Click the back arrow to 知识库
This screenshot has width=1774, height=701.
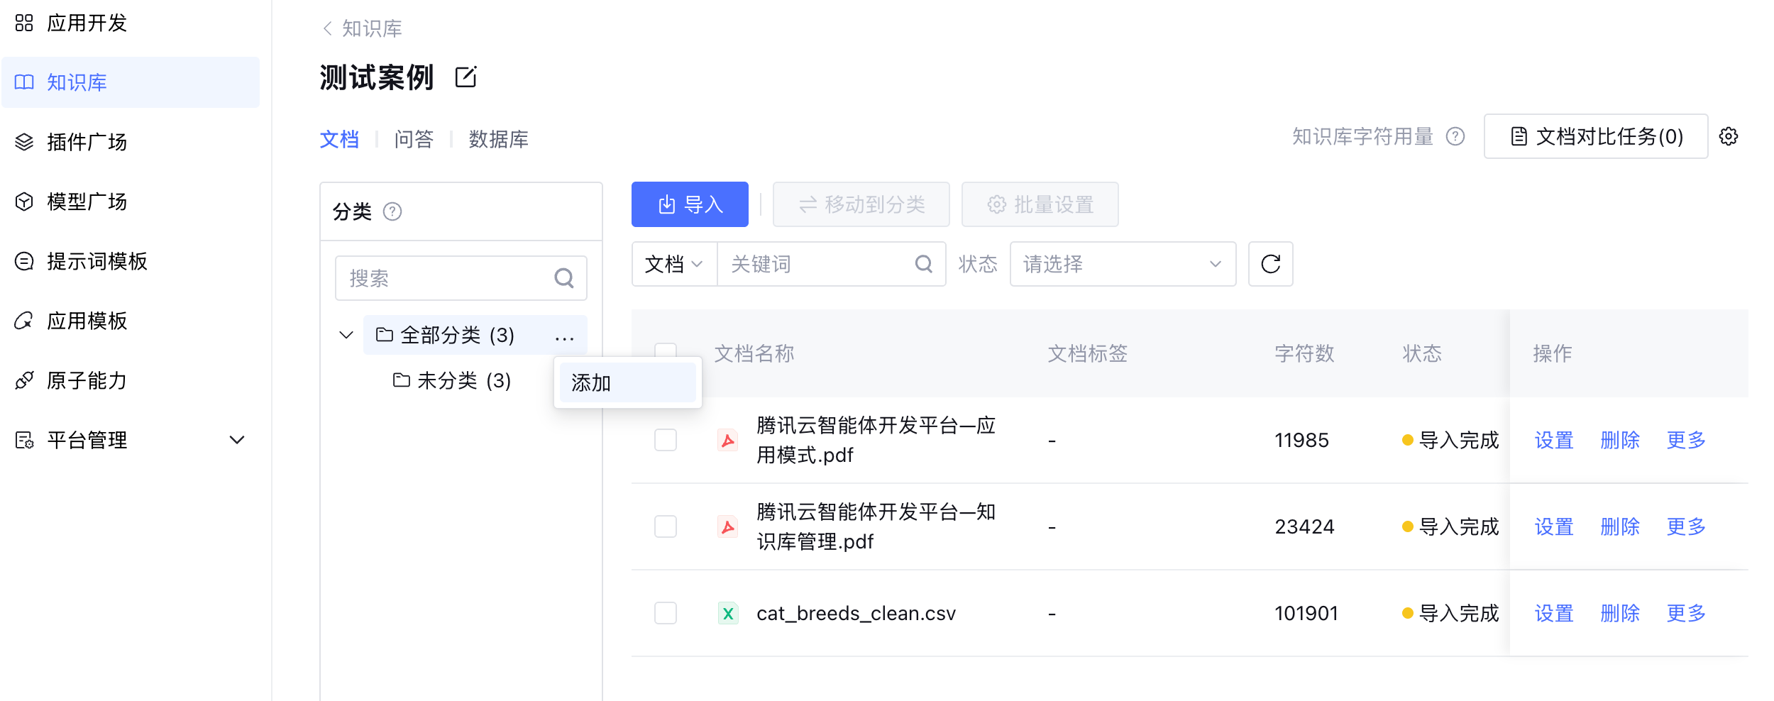(x=327, y=28)
